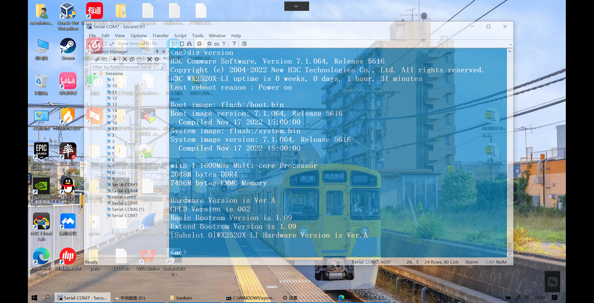Click terminal scrollbar down arrow
Image resolution: width=594 pixels, height=303 pixels.
[510, 254]
